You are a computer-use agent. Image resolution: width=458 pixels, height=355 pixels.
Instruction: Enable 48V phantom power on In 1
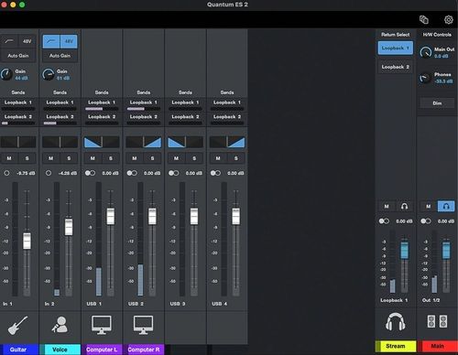(27, 41)
